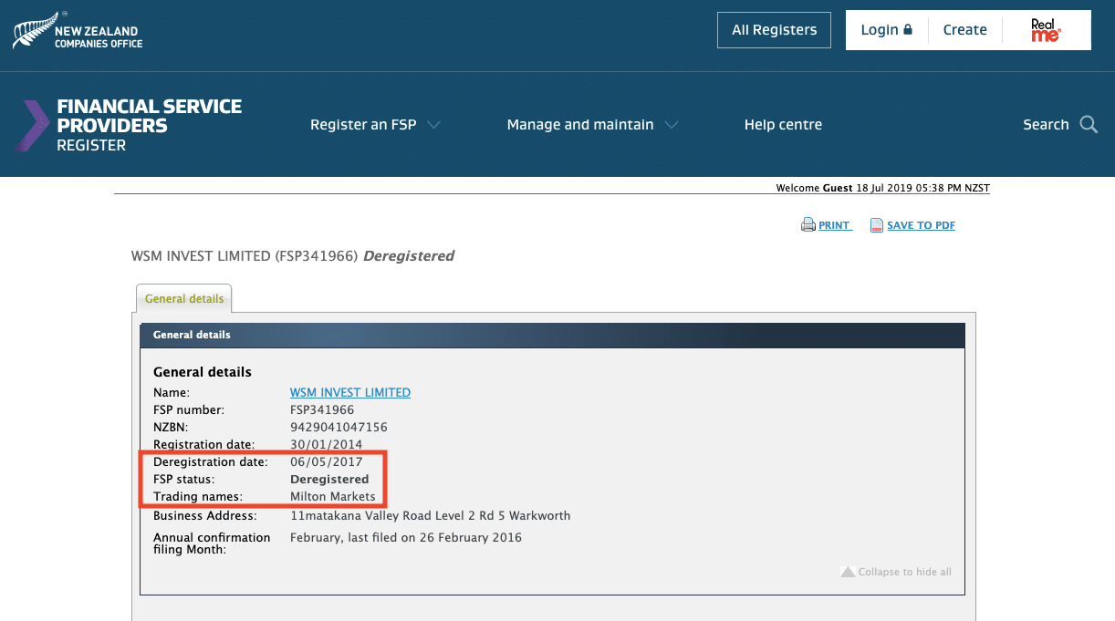Click the page title WSM INVEST LIMITED (FSP341966)
1115x621 pixels.
(x=245, y=256)
